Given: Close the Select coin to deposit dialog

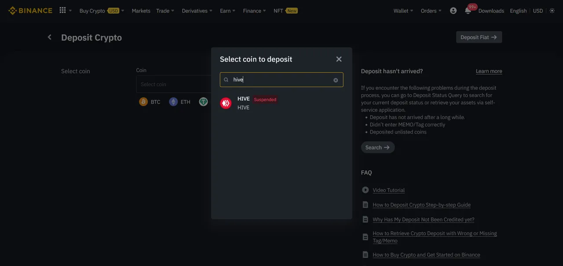Looking at the screenshot, I should pos(339,59).
